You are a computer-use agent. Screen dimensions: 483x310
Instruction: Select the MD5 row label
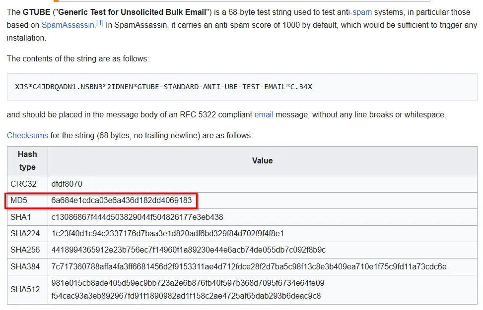(19, 201)
